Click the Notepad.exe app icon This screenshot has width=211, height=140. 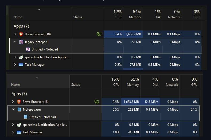pos(19,110)
